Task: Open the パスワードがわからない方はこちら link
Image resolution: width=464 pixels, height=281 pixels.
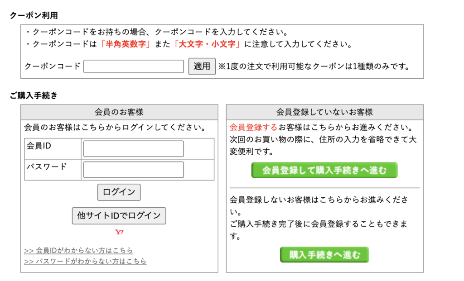Action: pos(85,261)
